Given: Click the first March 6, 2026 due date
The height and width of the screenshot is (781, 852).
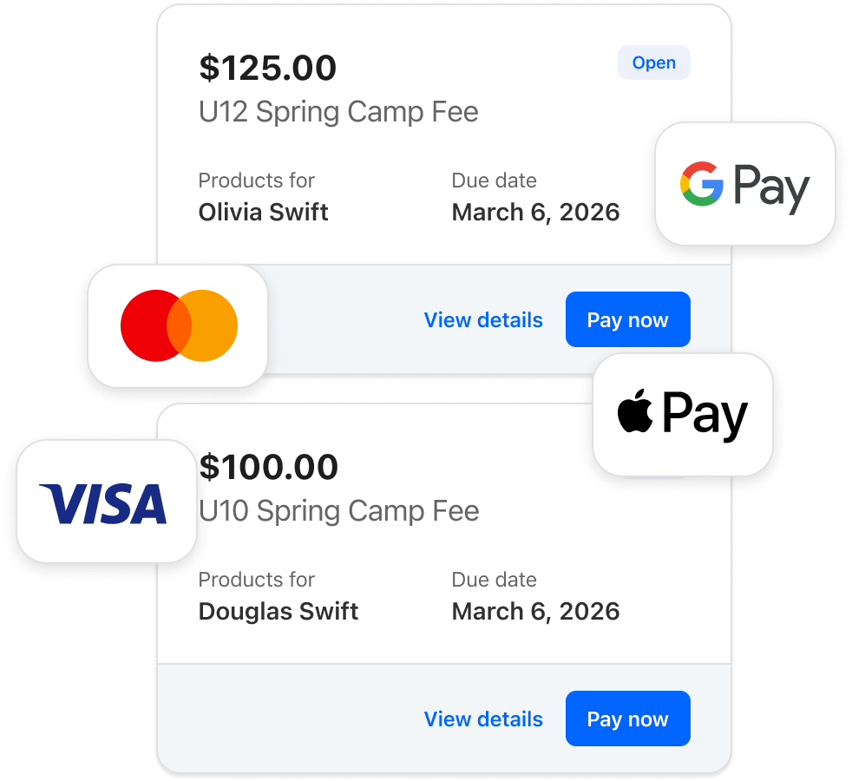Looking at the screenshot, I should [536, 213].
